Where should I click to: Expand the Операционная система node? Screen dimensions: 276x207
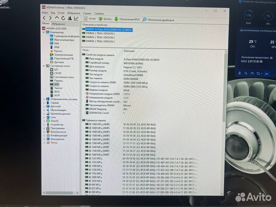point(44,99)
